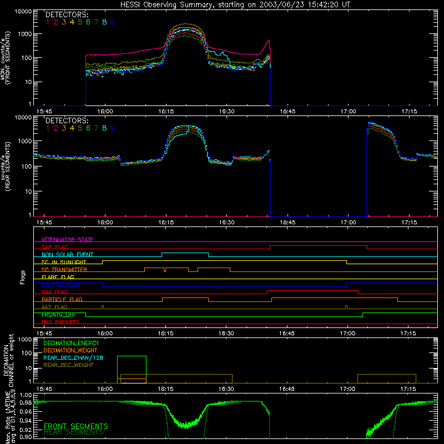Click the REAR SEGMENTS livetime legend label
This screenshot has width=444, height=444.
tap(74, 432)
